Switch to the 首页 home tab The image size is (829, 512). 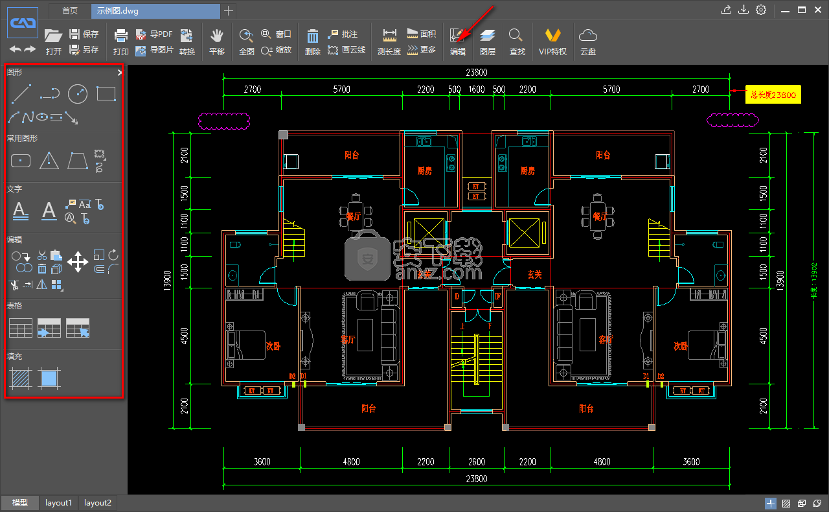(x=70, y=10)
